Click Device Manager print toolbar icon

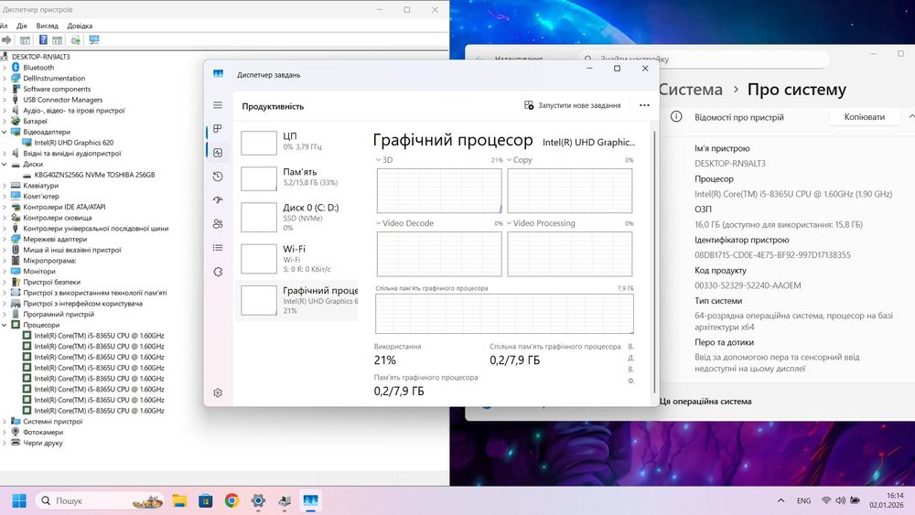pyautogui.click(x=75, y=39)
